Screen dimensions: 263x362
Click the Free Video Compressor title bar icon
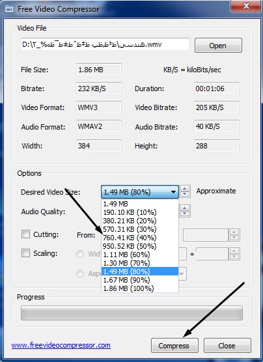[9, 9]
